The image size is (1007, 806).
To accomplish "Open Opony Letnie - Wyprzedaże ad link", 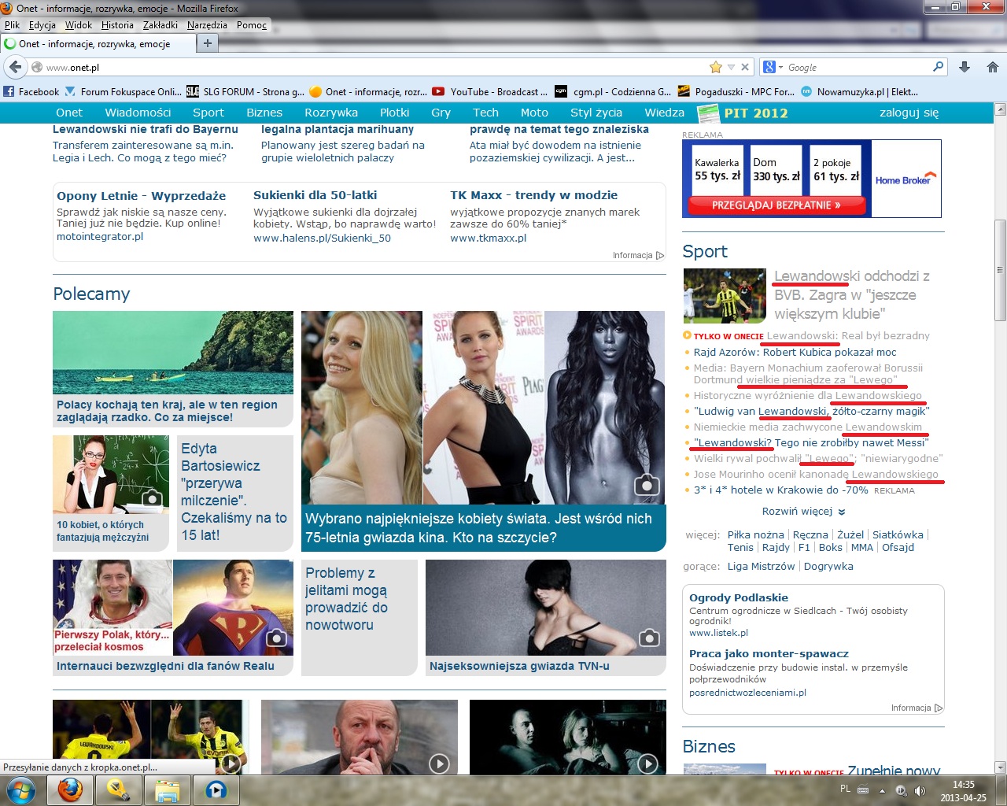I will pos(141,195).
